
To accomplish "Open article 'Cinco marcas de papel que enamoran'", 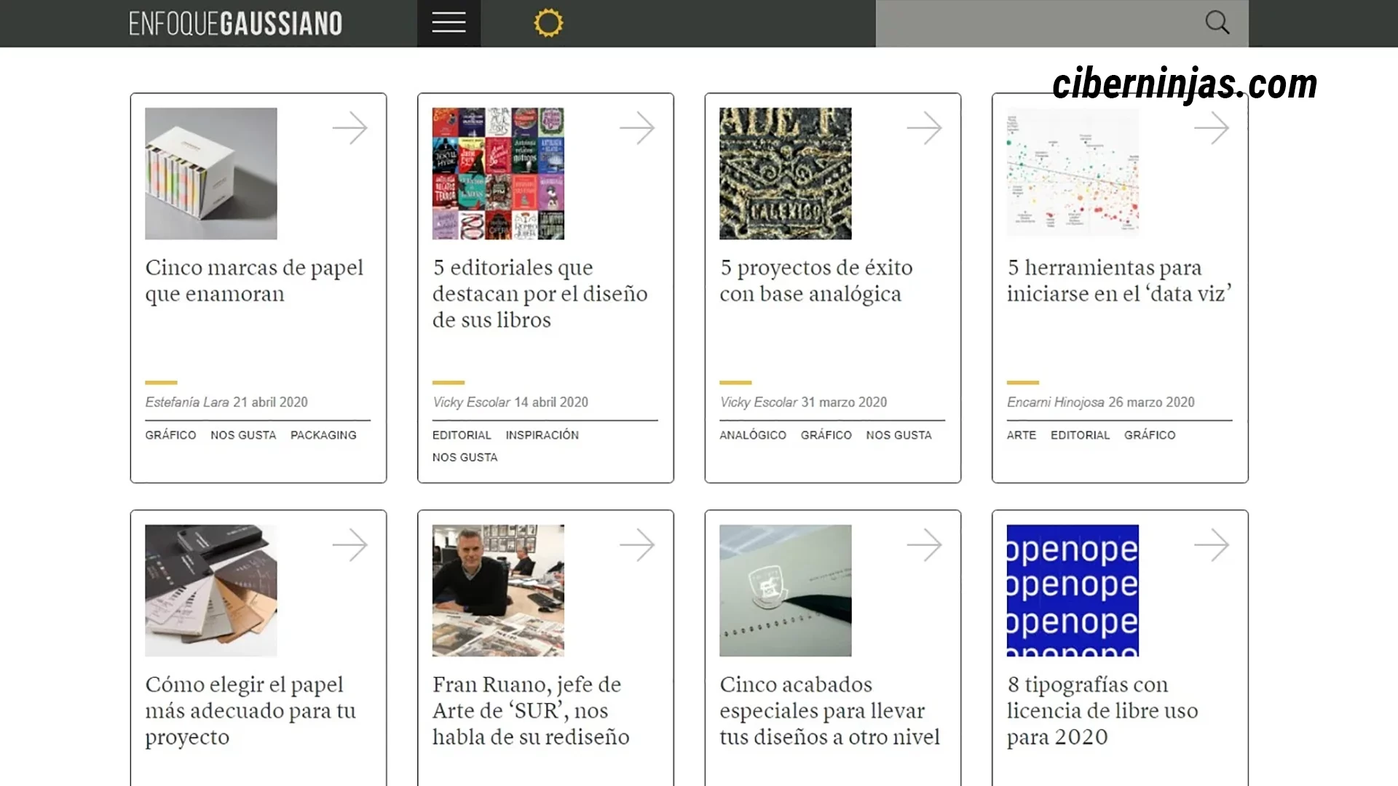I will tap(254, 281).
